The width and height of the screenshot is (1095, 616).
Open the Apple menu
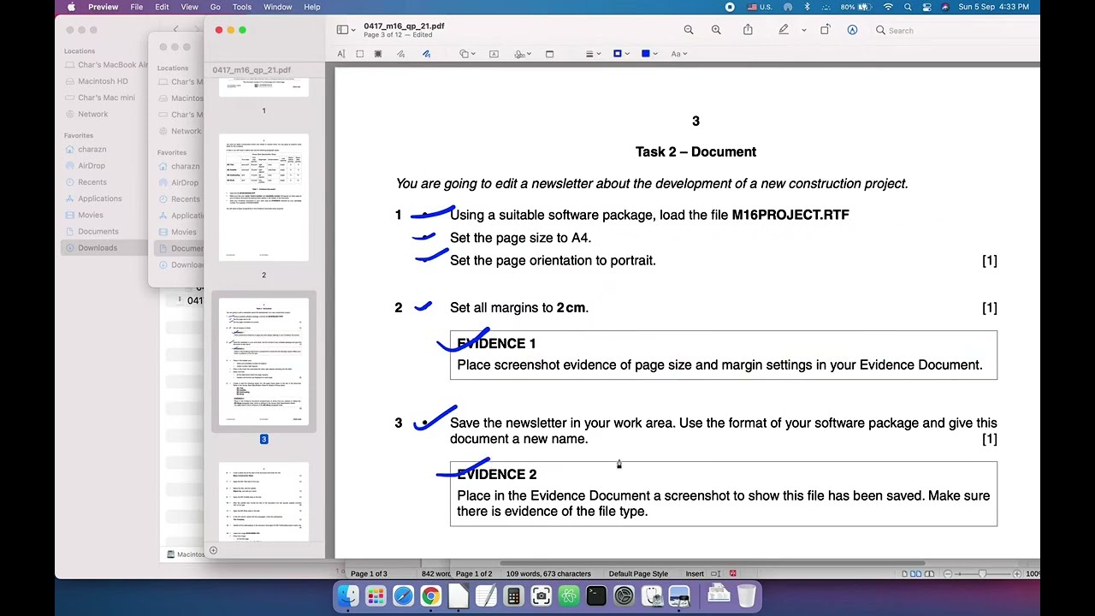pos(71,7)
